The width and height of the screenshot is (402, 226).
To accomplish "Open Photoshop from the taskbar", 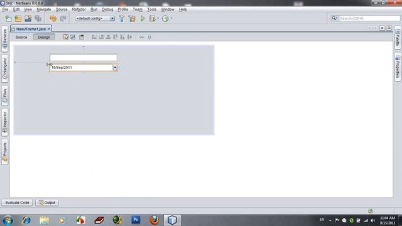I will 136,220.
